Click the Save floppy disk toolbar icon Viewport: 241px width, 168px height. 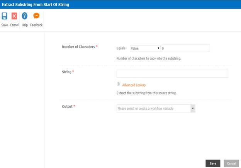tap(5, 16)
